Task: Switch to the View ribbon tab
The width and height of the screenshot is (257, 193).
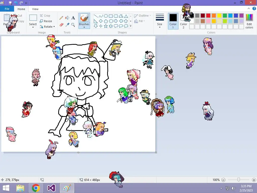Action: 35,9
